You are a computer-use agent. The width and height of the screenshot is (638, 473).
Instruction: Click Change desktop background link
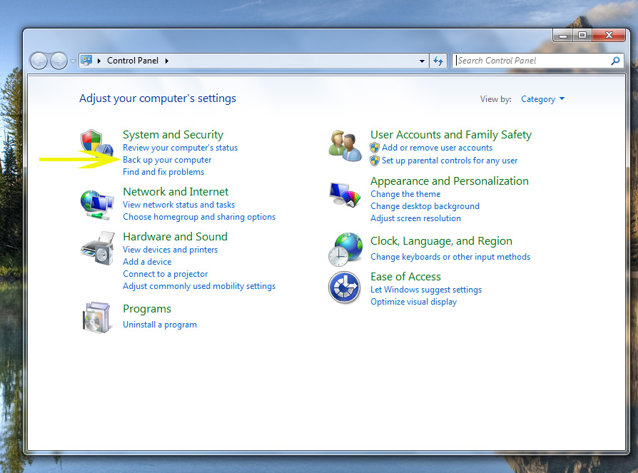pos(425,206)
